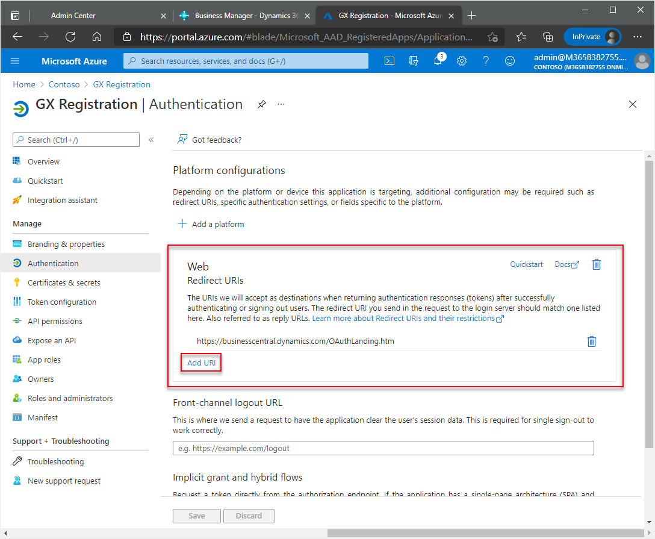Pin the GX Registration blade
Screen dimensions: 655x539
point(261,104)
